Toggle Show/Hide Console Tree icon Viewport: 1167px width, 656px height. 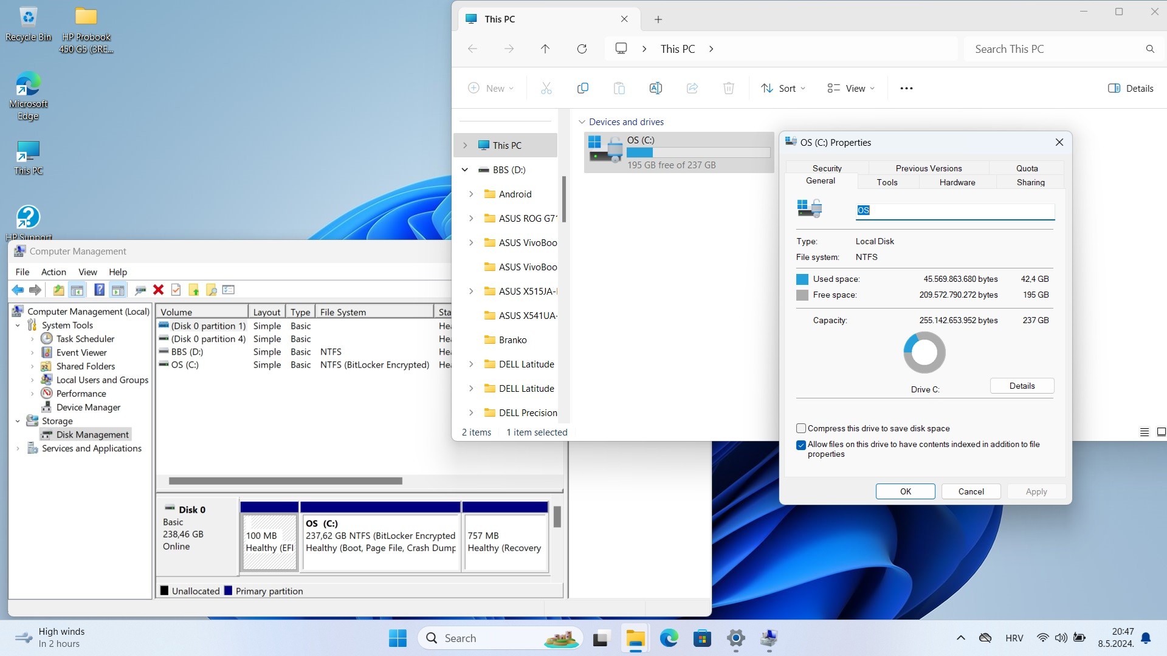pos(77,290)
